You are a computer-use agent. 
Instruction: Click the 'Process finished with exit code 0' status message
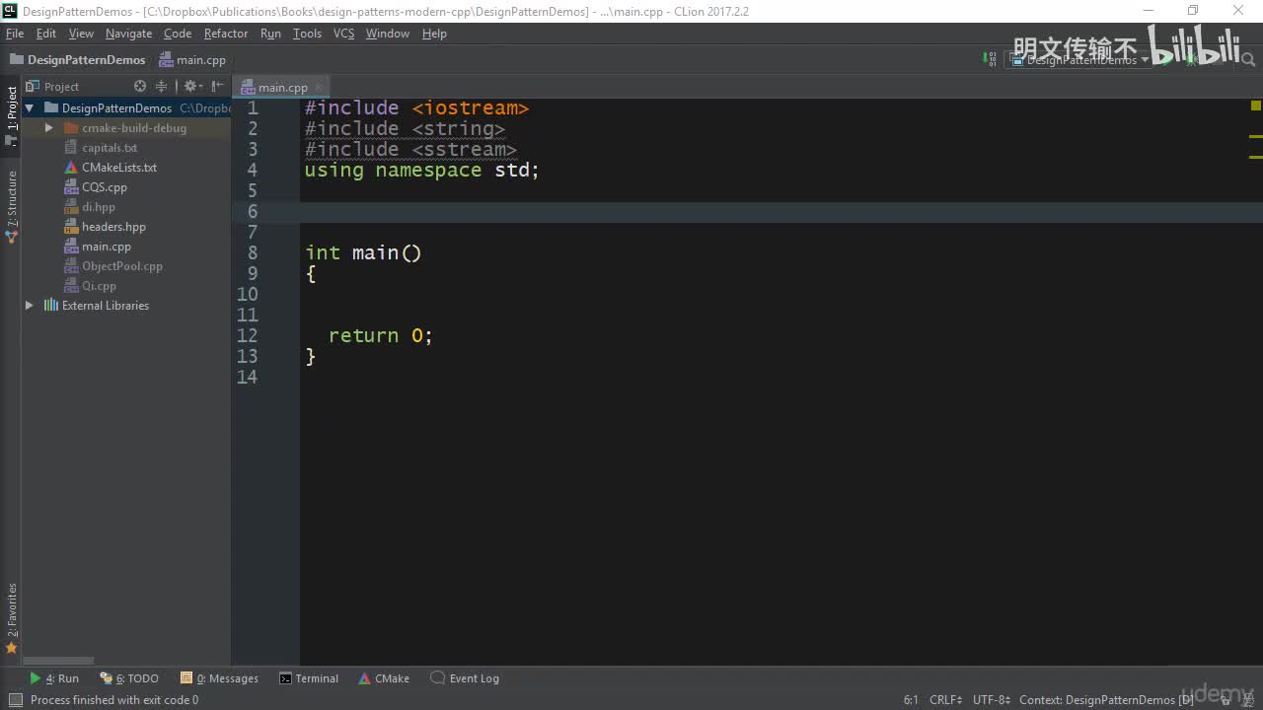point(114,700)
